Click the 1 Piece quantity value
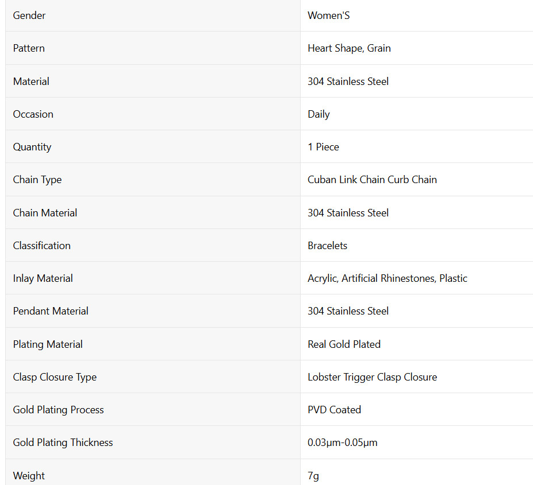Screen dimensions: 533x485 [x=323, y=147]
